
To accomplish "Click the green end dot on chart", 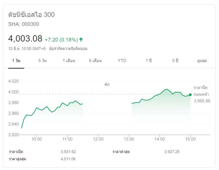I will [x=190, y=94].
